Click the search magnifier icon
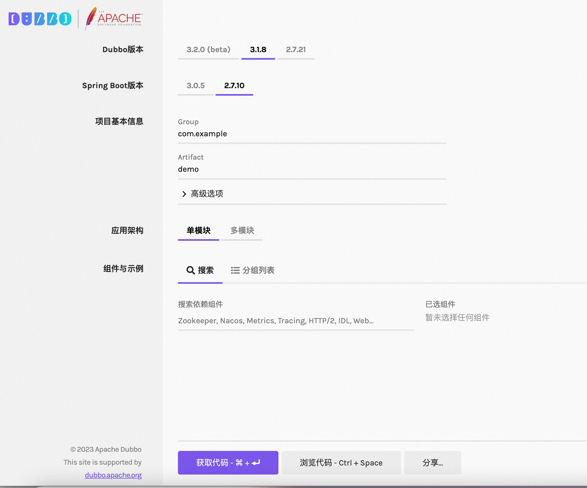This screenshot has height=488, width=587. (x=190, y=270)
